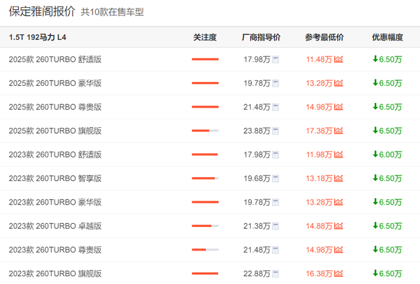Show price trend chart for 2025款 尊贵版
The height and width of the screenshot is (284, 420).
[x=339, y=107]
